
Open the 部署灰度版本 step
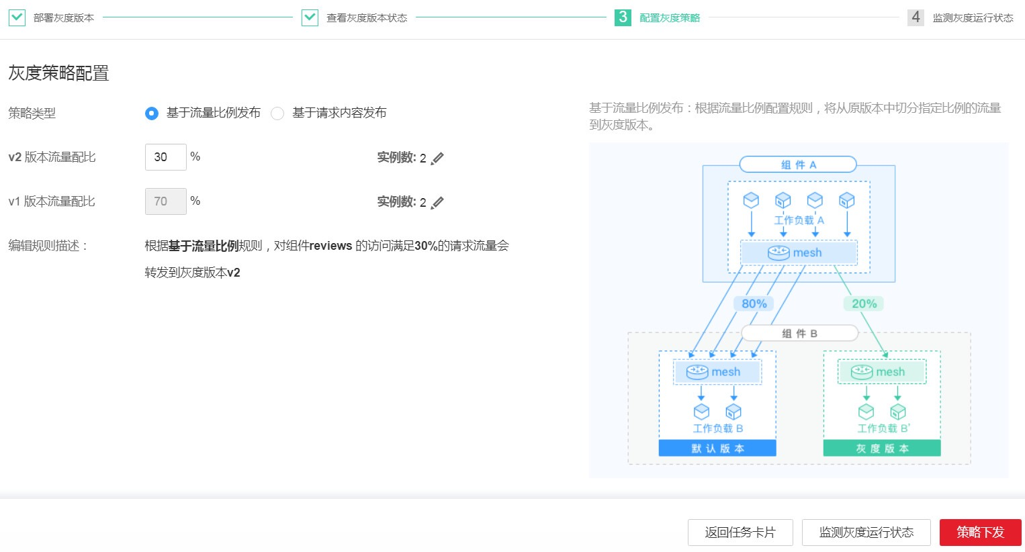[64, 18]
